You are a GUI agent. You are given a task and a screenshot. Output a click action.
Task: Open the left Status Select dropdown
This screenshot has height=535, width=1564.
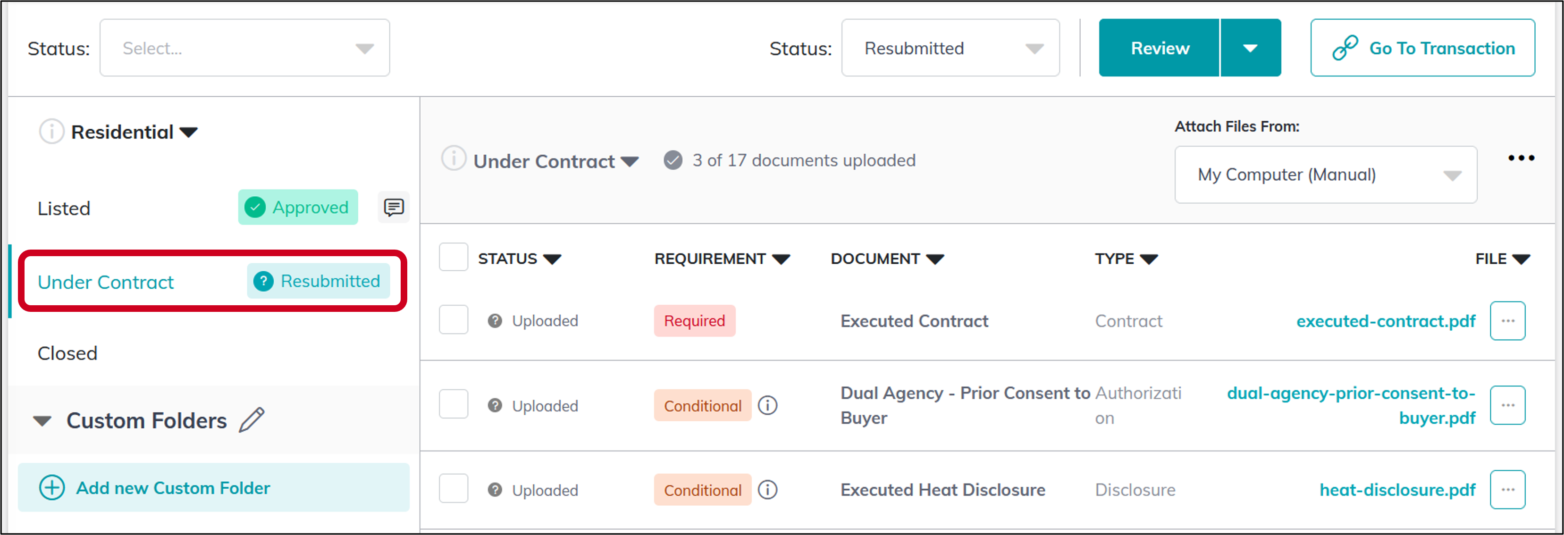pos(244,47)
